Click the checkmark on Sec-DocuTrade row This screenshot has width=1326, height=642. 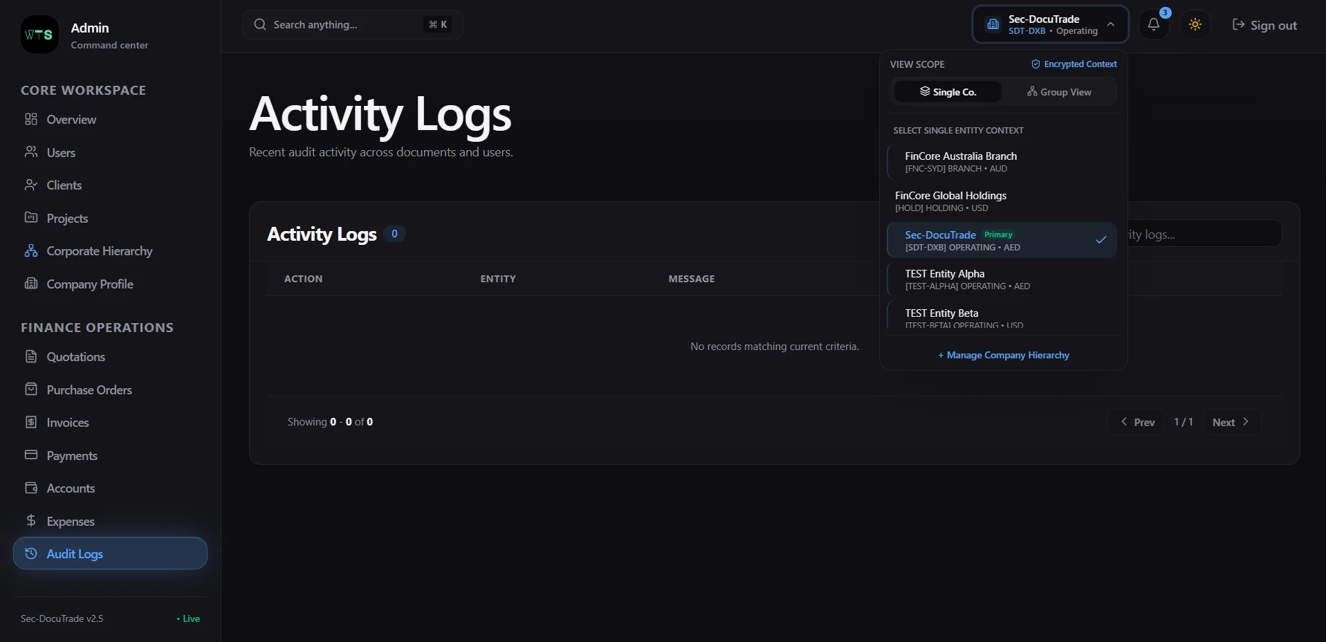pos(1101,240)
